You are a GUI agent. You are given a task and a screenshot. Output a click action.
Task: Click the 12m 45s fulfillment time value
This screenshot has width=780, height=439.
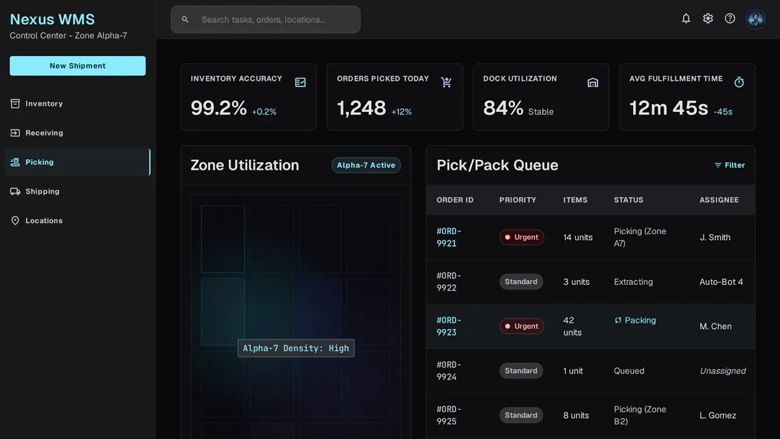[669, 108]
